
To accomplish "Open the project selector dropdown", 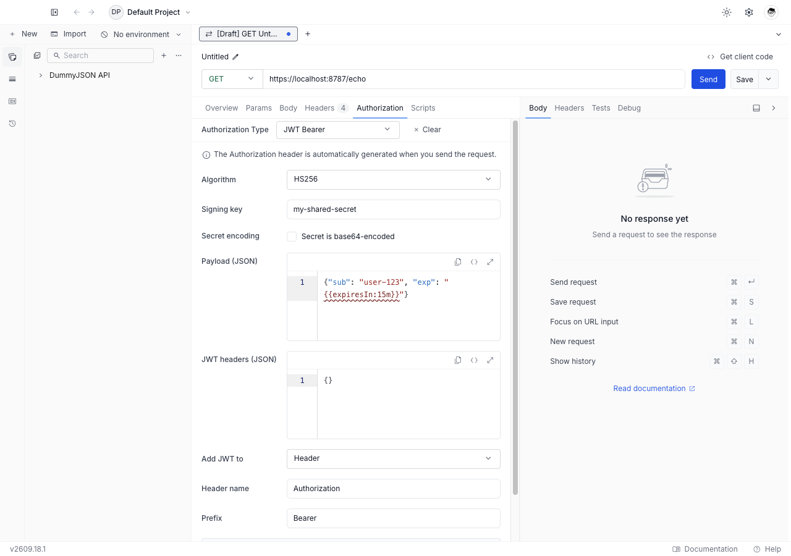I will tap(151, 12).
